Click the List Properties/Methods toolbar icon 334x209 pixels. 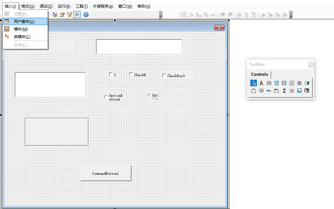point(184,15)
